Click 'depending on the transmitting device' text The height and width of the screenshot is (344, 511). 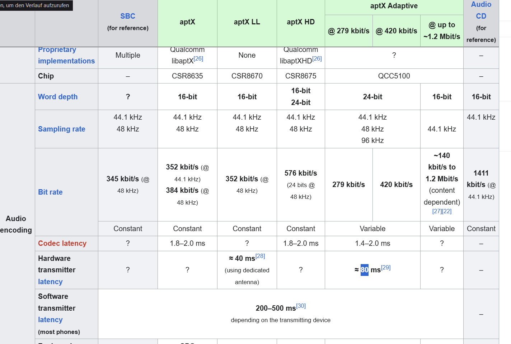point(281,320)
